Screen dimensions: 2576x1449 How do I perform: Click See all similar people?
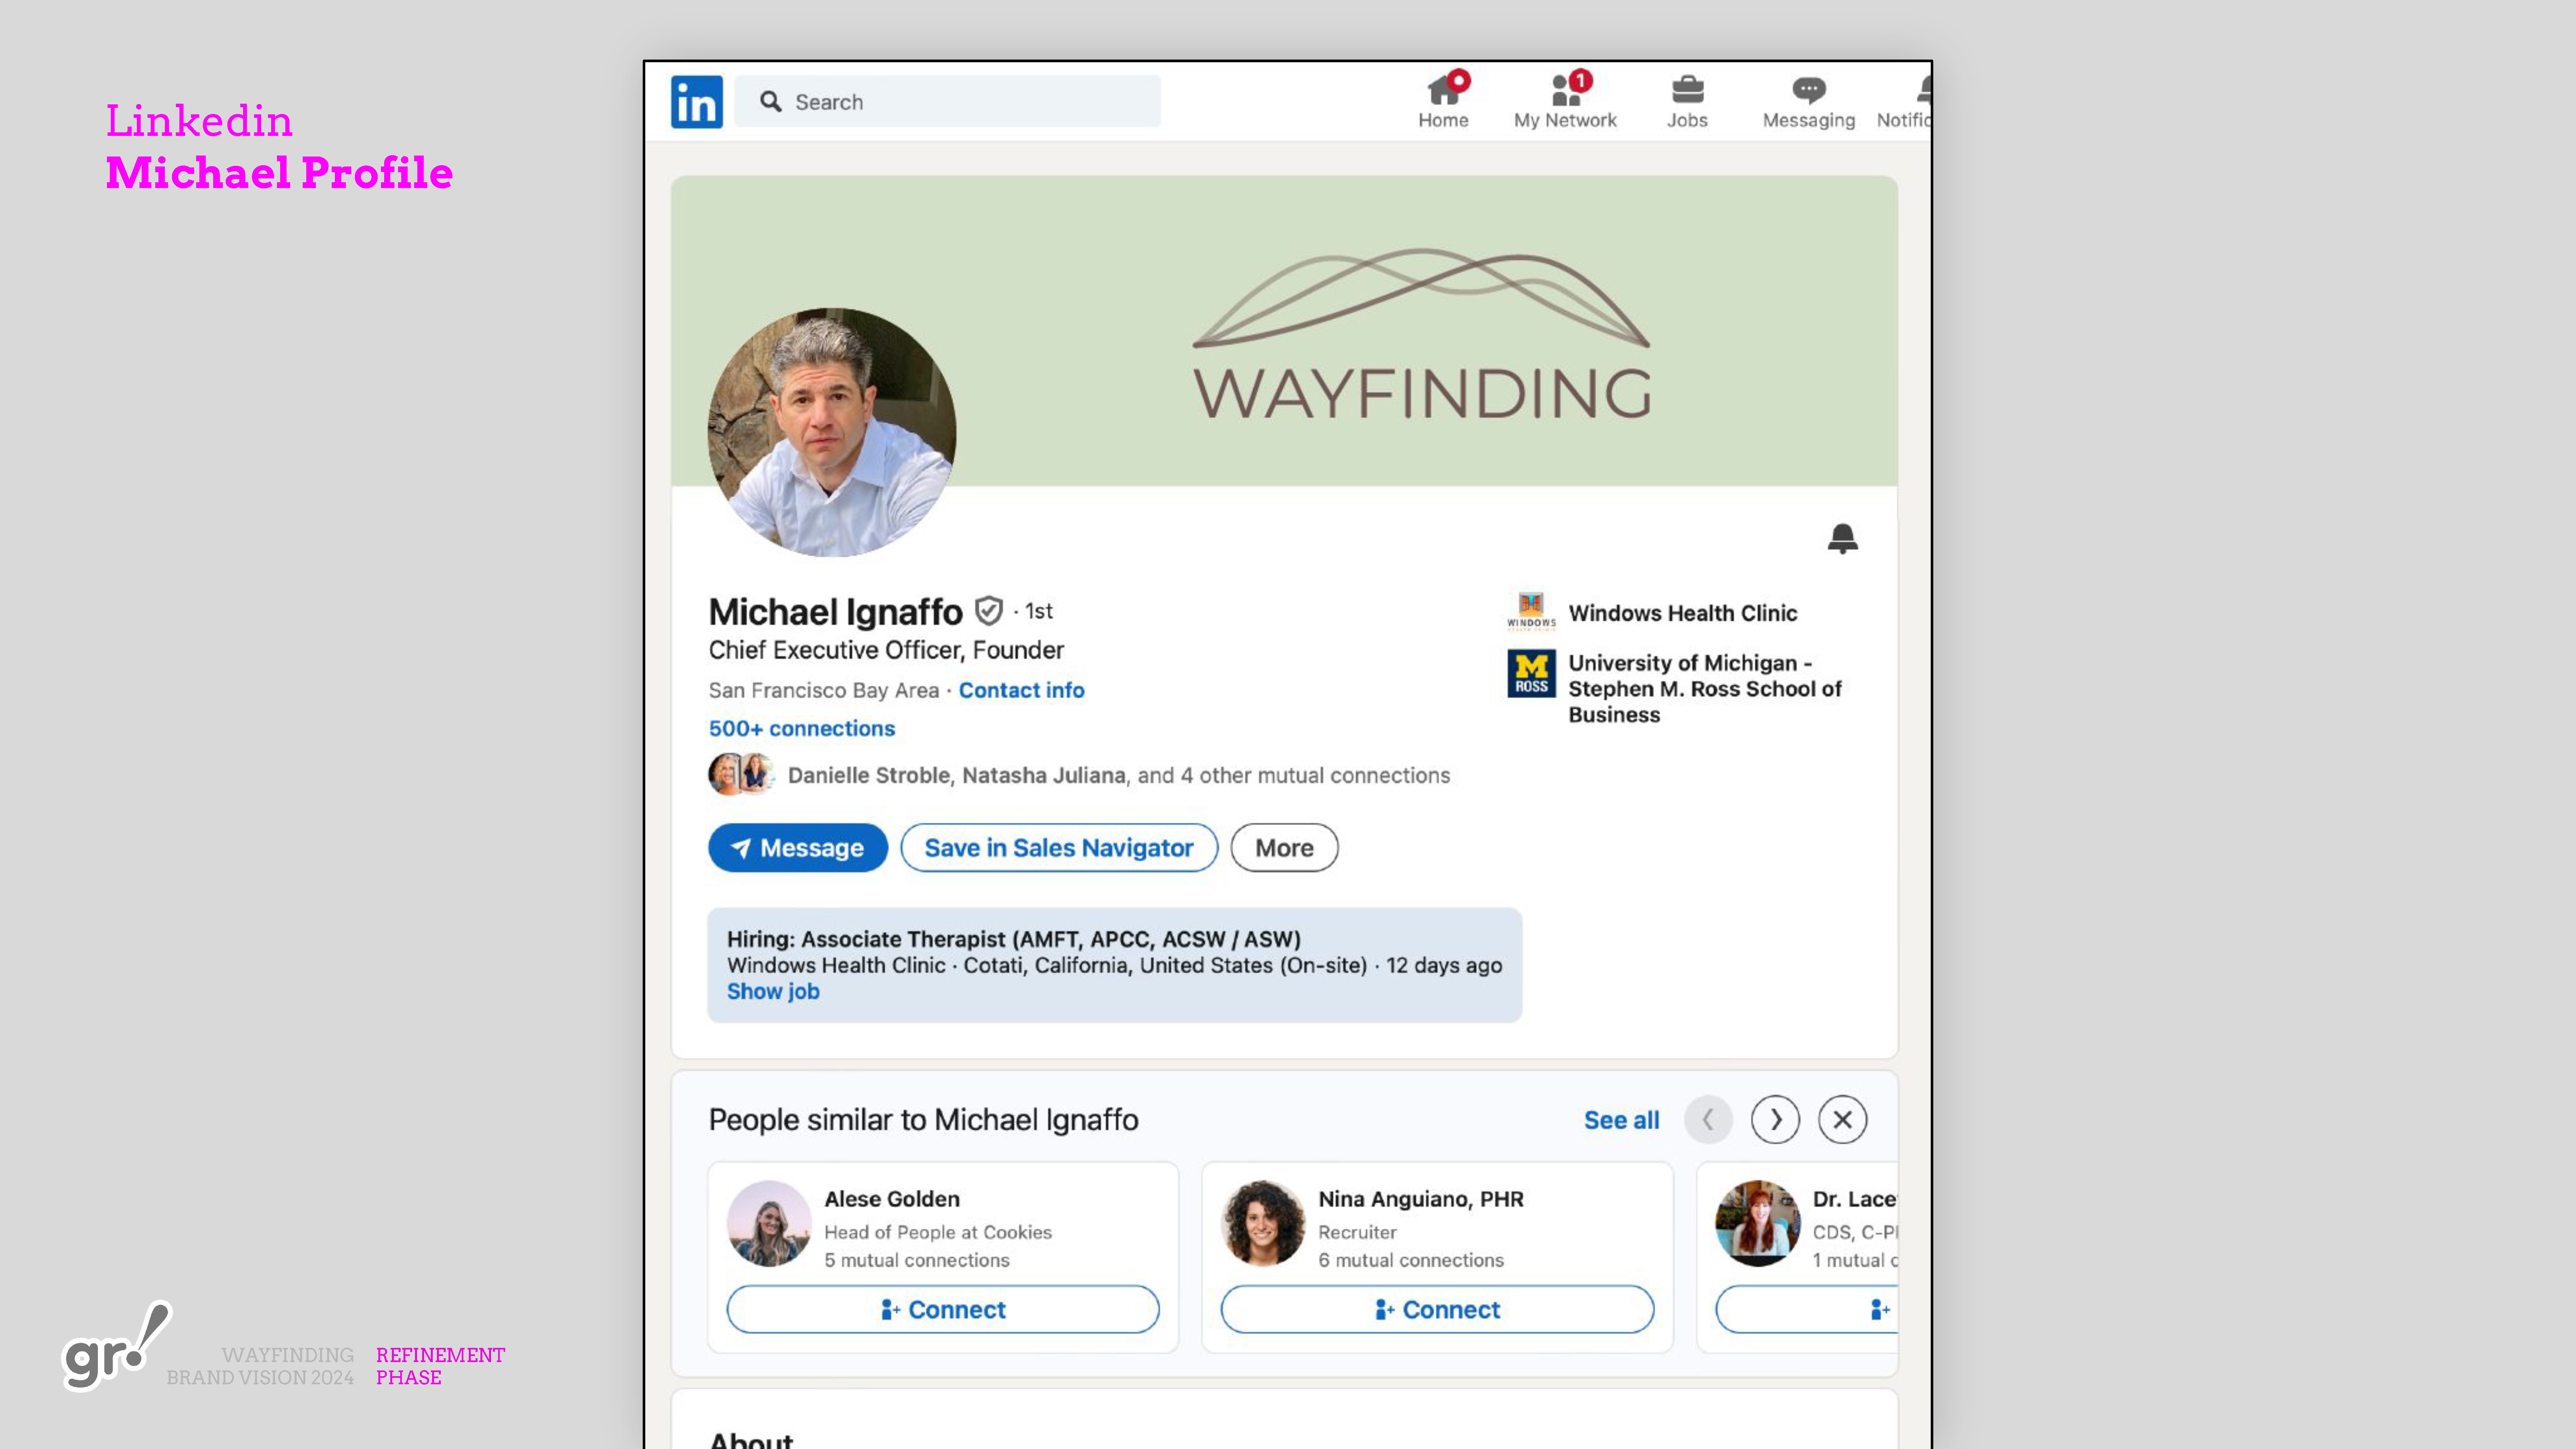1621,1120
